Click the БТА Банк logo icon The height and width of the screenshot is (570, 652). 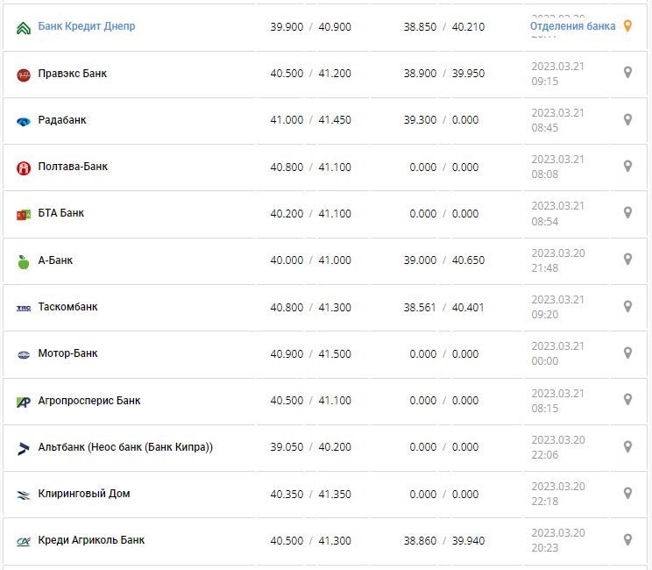(x=24, y=214)
